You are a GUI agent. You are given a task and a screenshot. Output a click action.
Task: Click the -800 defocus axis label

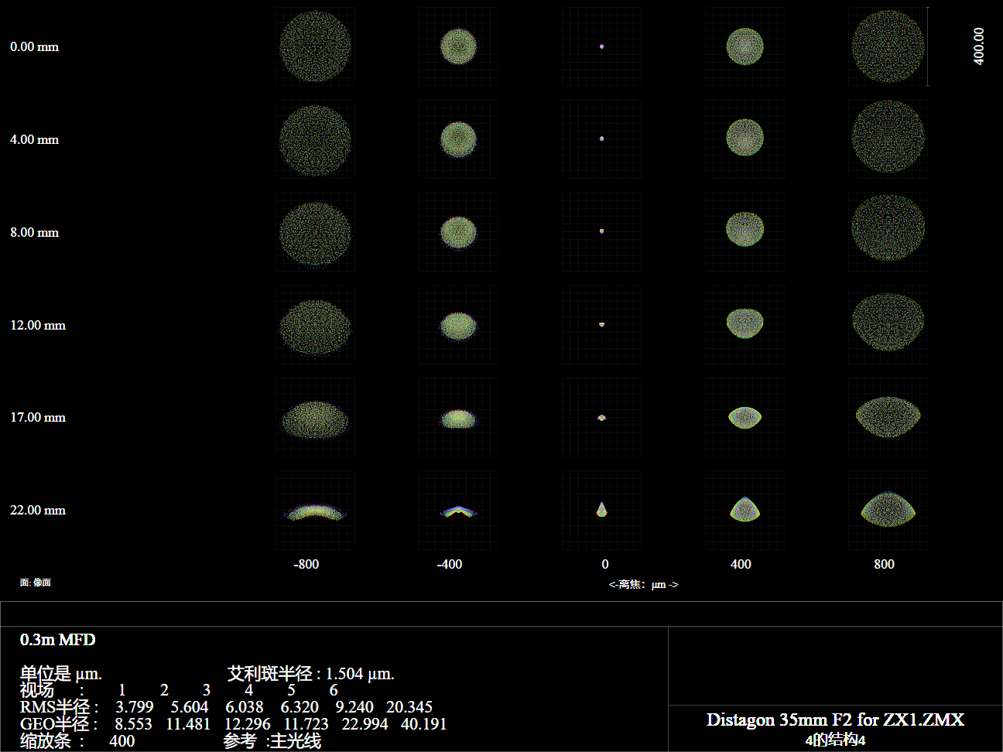(x=306, y=564)
